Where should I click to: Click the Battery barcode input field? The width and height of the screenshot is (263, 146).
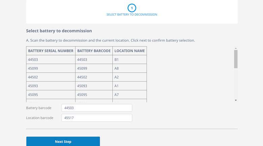point(97,108)
